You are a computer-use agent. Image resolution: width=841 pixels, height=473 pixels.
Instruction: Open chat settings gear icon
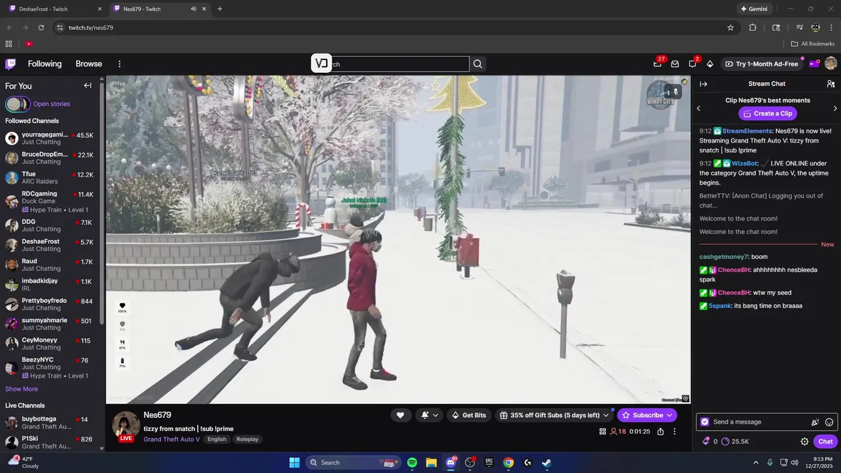804,441
